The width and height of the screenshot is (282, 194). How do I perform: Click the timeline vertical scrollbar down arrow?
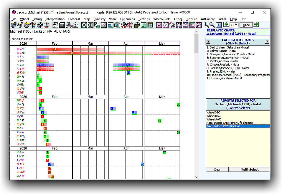click(197, 177)
